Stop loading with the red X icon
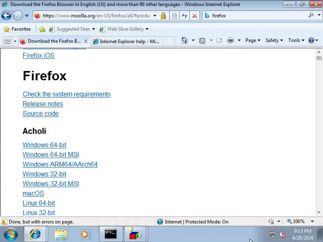The image size is (323, 242). (194, 16)
